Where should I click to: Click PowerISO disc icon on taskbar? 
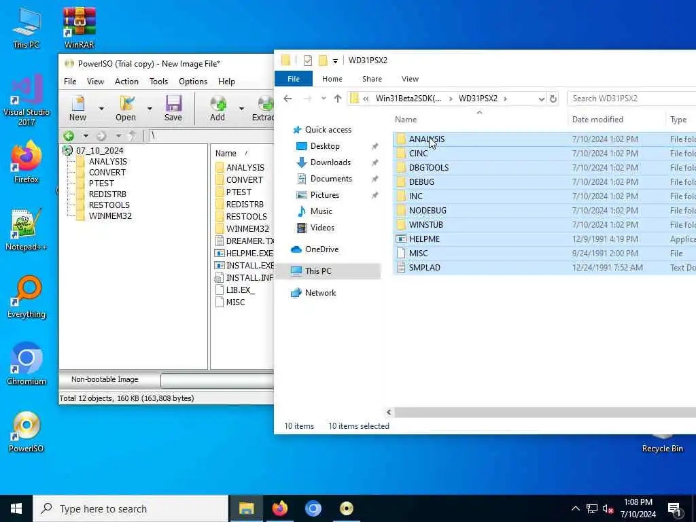(347, 508)
